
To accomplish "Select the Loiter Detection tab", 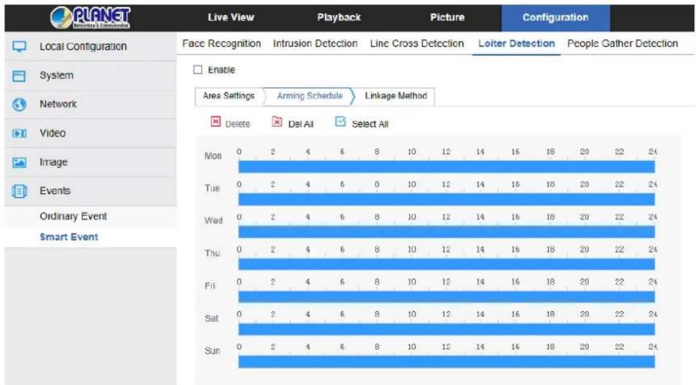I will point(516,43).
